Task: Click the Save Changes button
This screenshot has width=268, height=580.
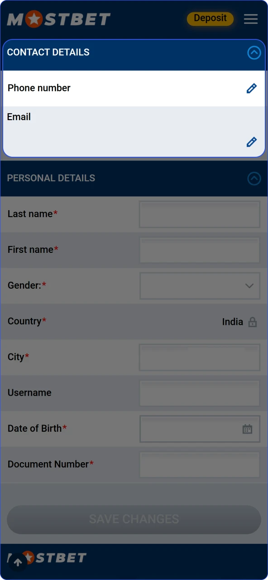Action: [x=134, y=519]
